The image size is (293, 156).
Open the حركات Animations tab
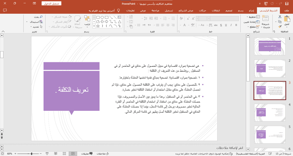pos(202,11)
